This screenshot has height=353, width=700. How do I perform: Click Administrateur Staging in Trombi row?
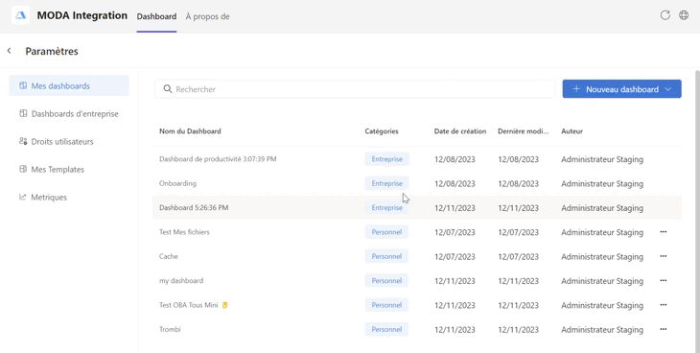pos(602,330)
